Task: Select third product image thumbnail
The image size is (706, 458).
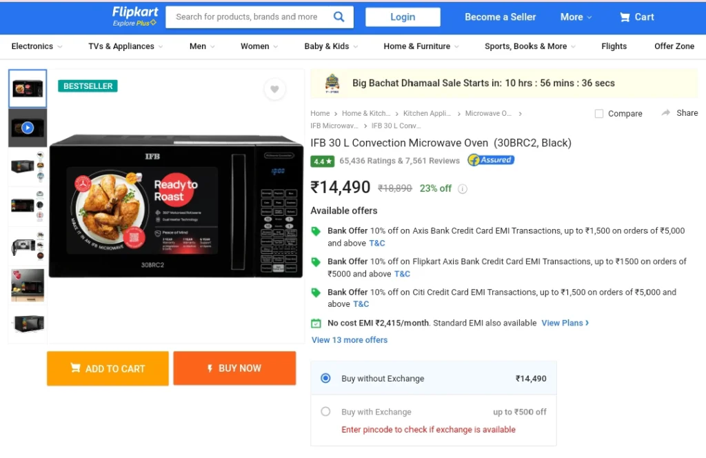Action: point(28,167)
